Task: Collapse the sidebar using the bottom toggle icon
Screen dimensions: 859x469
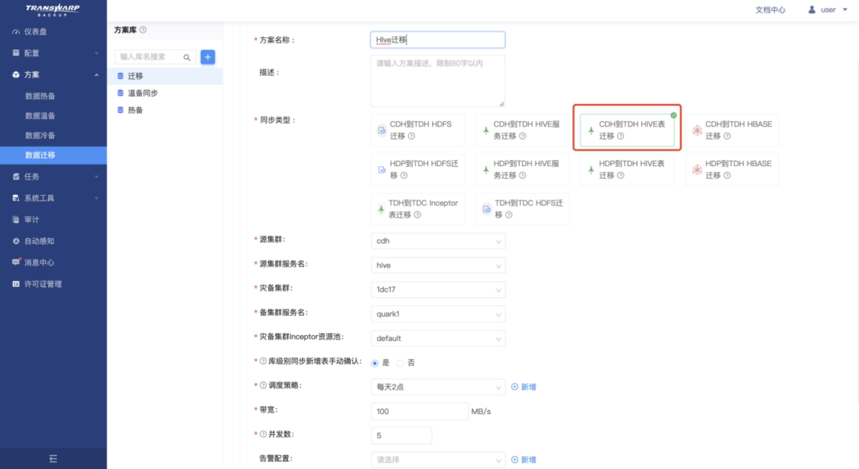Action: [x=53, y=459]
